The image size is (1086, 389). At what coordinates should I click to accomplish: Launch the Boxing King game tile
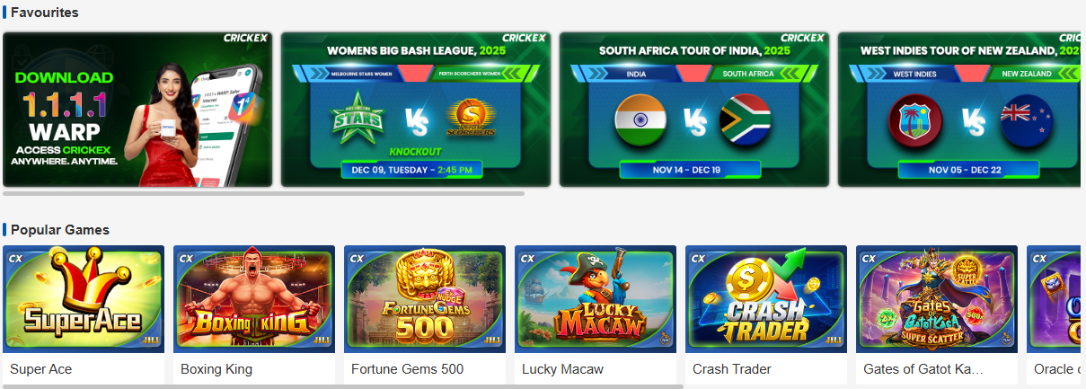tap(254, 299)
